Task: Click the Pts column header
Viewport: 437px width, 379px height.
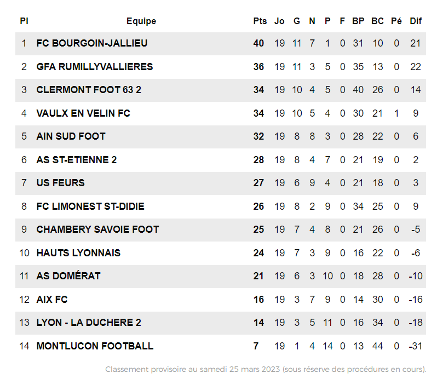Action: click(260, 21)
